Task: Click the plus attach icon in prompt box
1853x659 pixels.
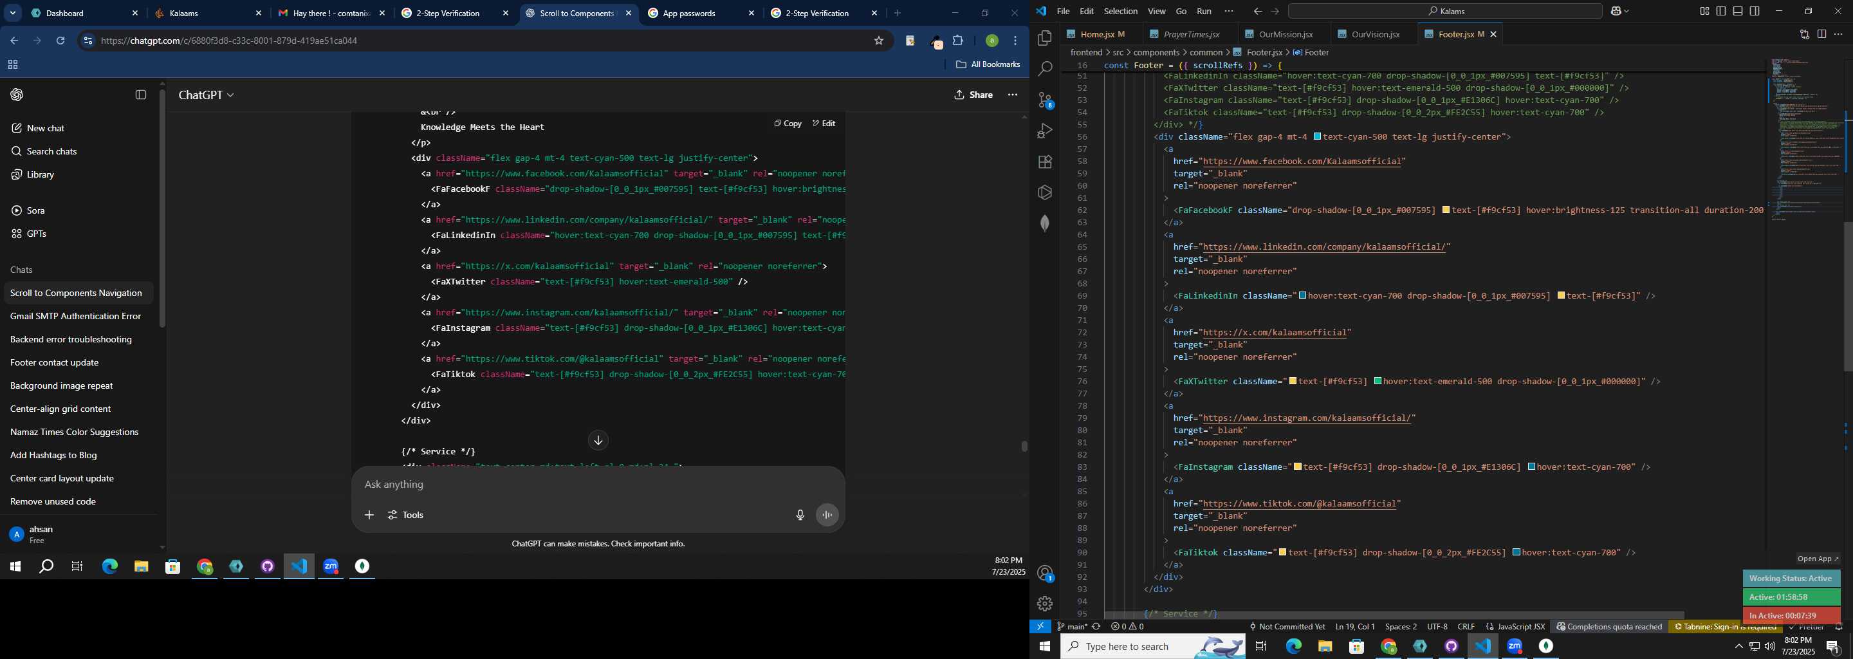Action: (369, 515)
